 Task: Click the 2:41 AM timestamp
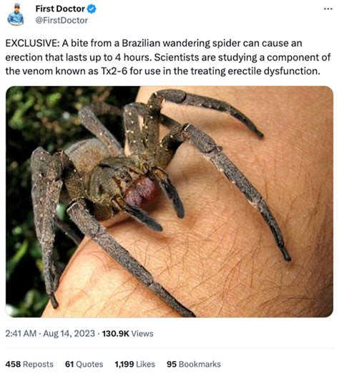[21, 334]
